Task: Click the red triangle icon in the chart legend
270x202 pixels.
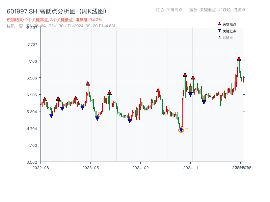Action: tap(219, 24)
